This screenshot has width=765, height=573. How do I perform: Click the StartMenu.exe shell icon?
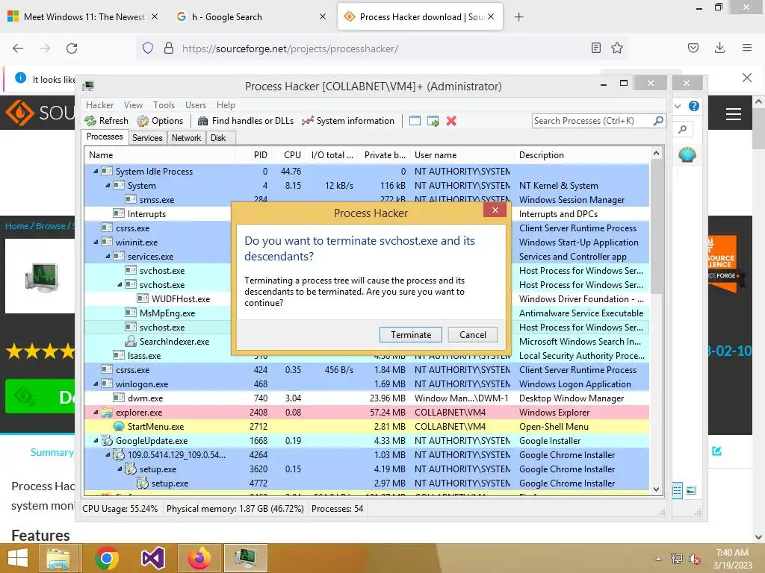119,427
